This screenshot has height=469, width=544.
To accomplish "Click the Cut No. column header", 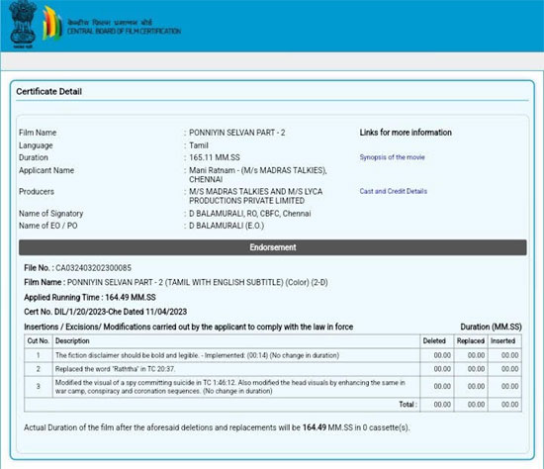I will [x=39, y=341].
